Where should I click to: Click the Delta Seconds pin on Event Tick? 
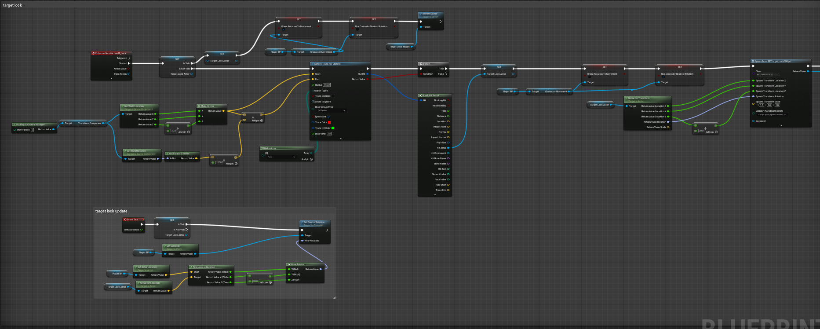tap(142, 230)
